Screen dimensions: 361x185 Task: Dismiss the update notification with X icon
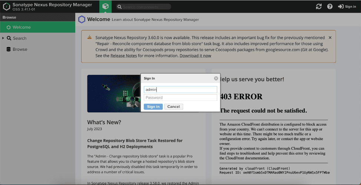click(x=330, y=37)
